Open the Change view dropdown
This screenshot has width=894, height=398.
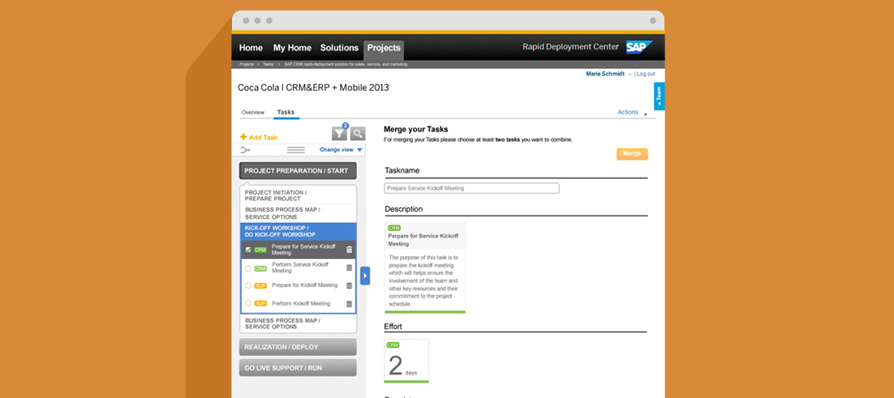341,150
